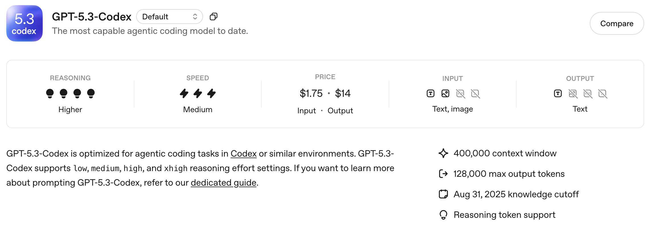Click the 5.3 codex model logo
The height and width of the screenshot is (238, 651).
click(x=24, y=23)
